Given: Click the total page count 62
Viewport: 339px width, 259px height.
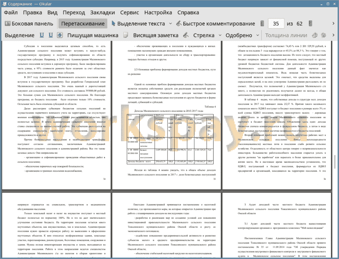Looking at the screenshot, I should pyautogui.click(x=299, y=24).
